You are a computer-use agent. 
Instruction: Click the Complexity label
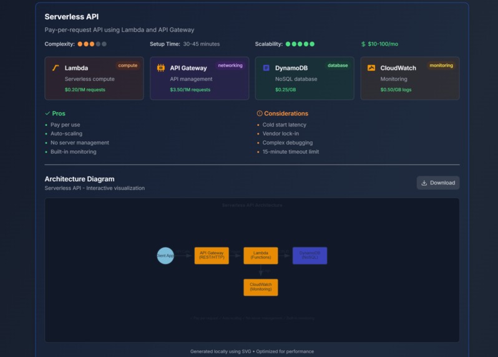click(59, 44)
